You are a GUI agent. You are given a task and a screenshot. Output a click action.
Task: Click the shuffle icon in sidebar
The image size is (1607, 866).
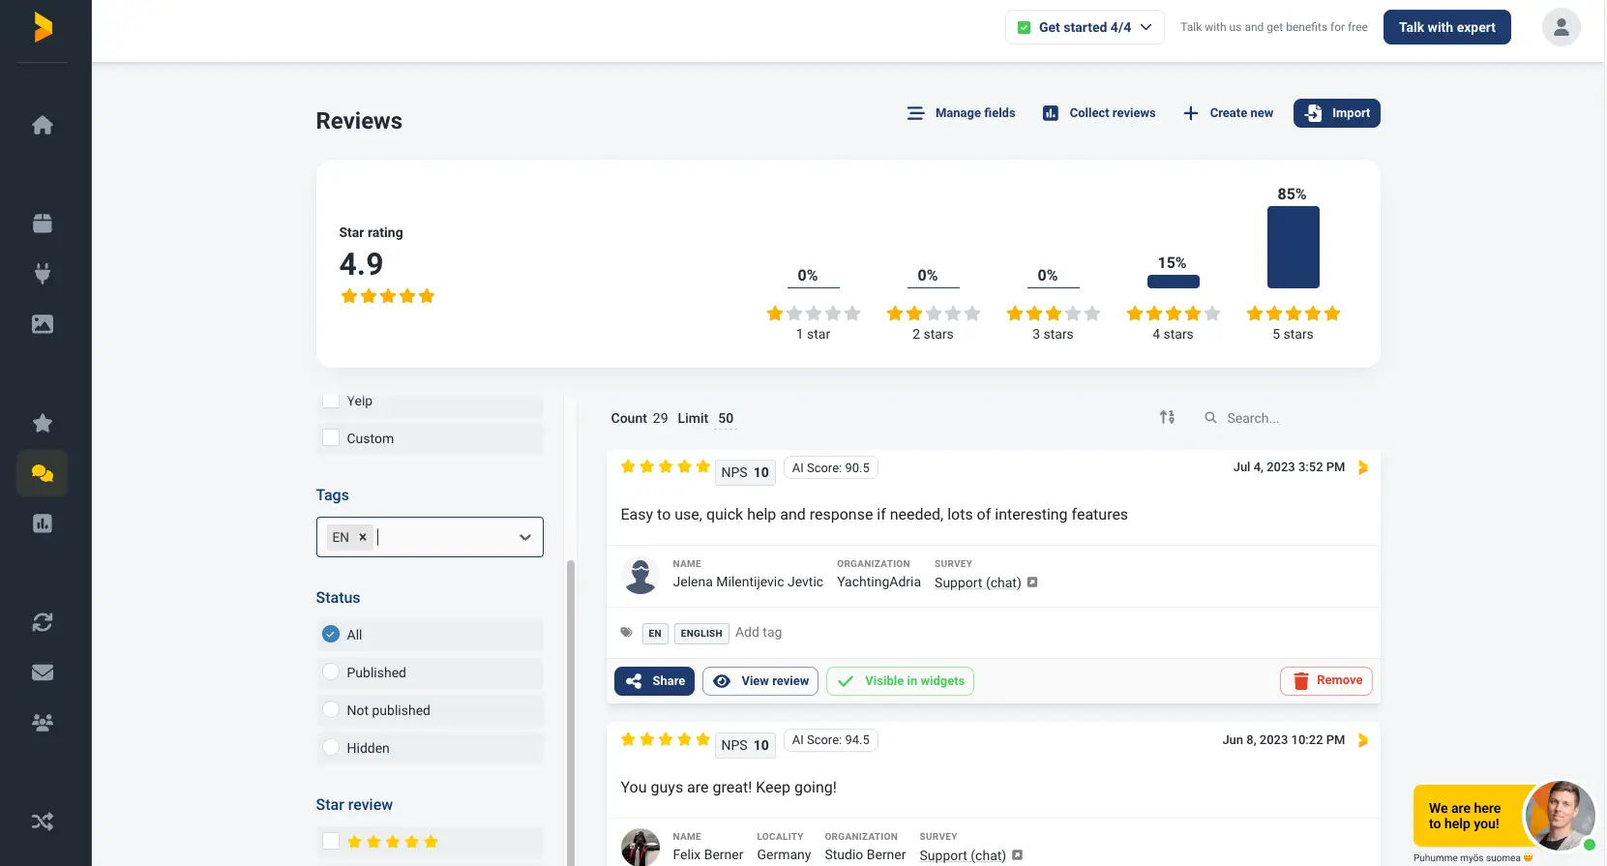pos(43,821)
